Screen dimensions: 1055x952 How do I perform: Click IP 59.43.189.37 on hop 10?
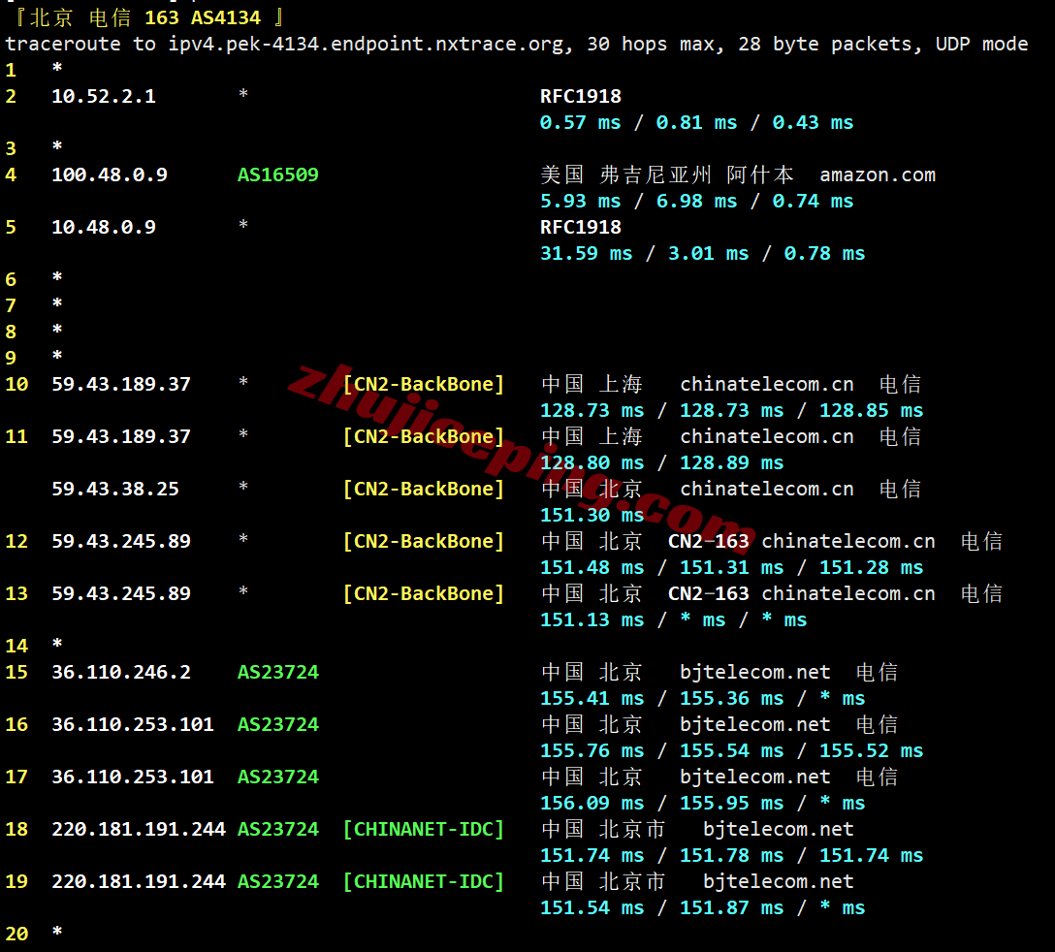(x=121, y=384)
